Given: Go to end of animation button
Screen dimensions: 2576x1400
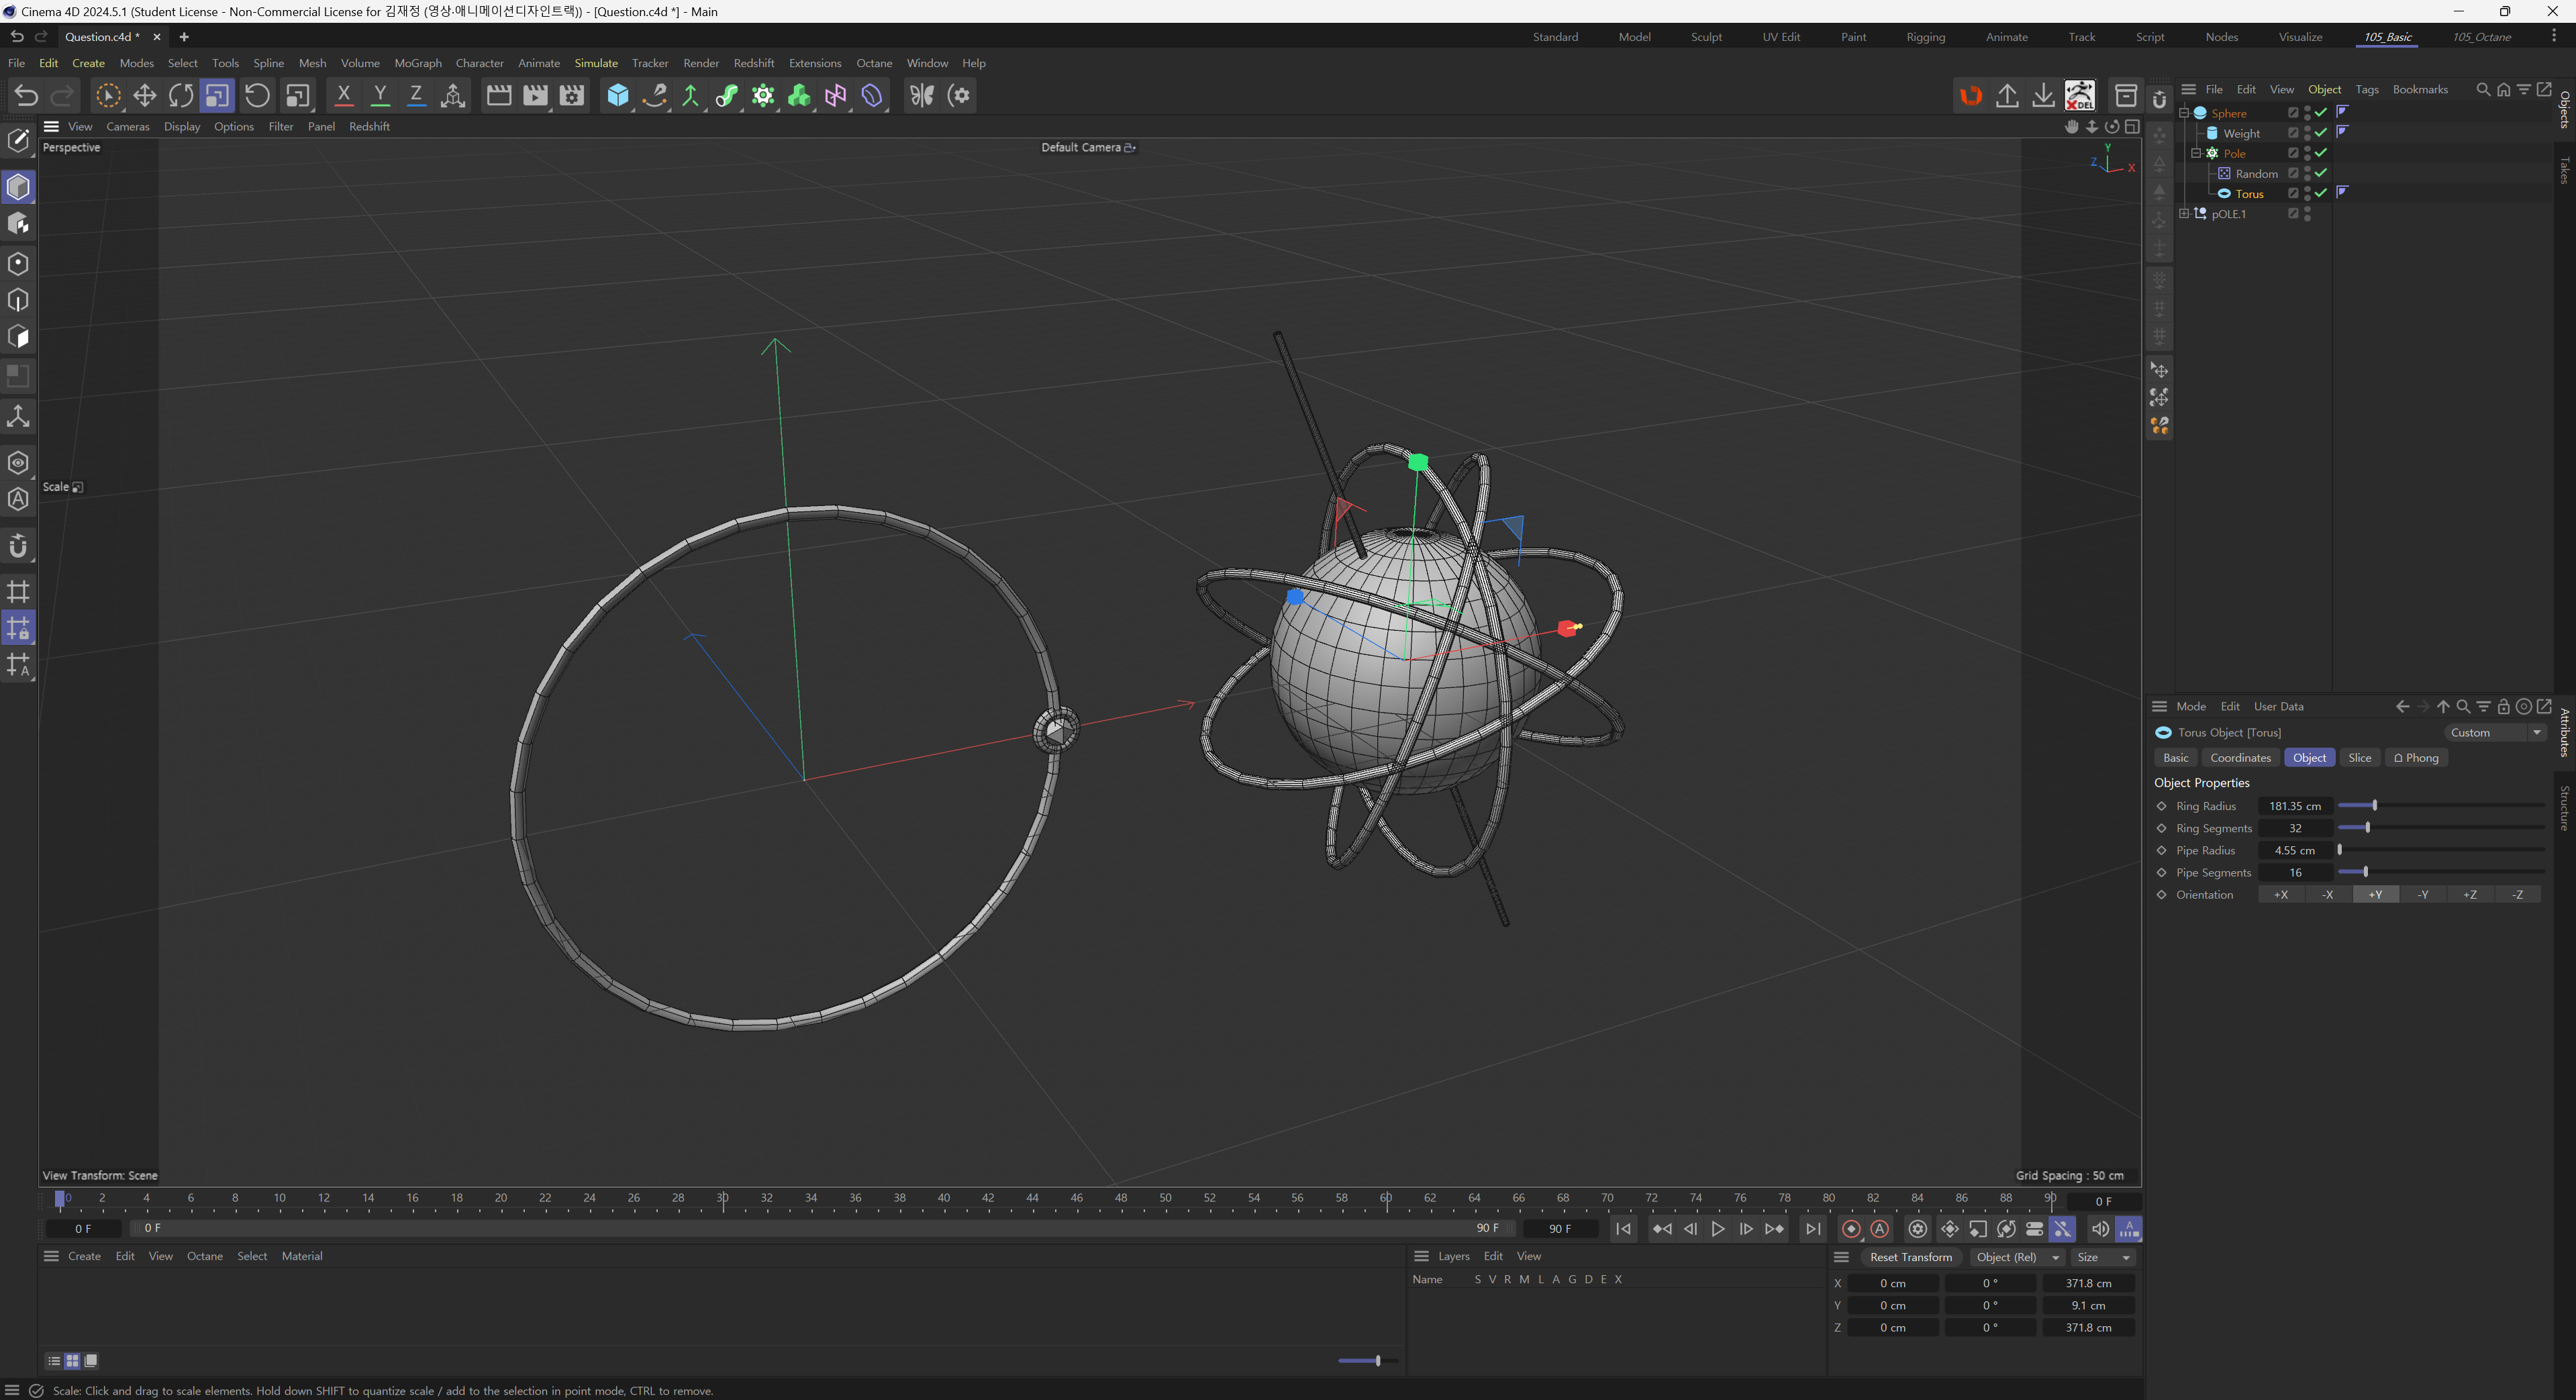Looking at the screenshot, I should tap(1812, 1229).
